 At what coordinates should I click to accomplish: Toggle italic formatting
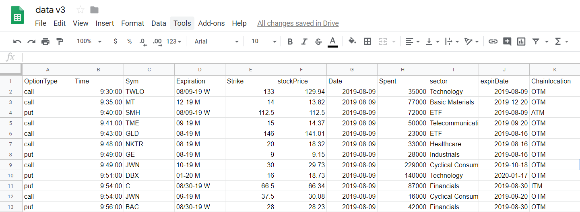(304, 41)
